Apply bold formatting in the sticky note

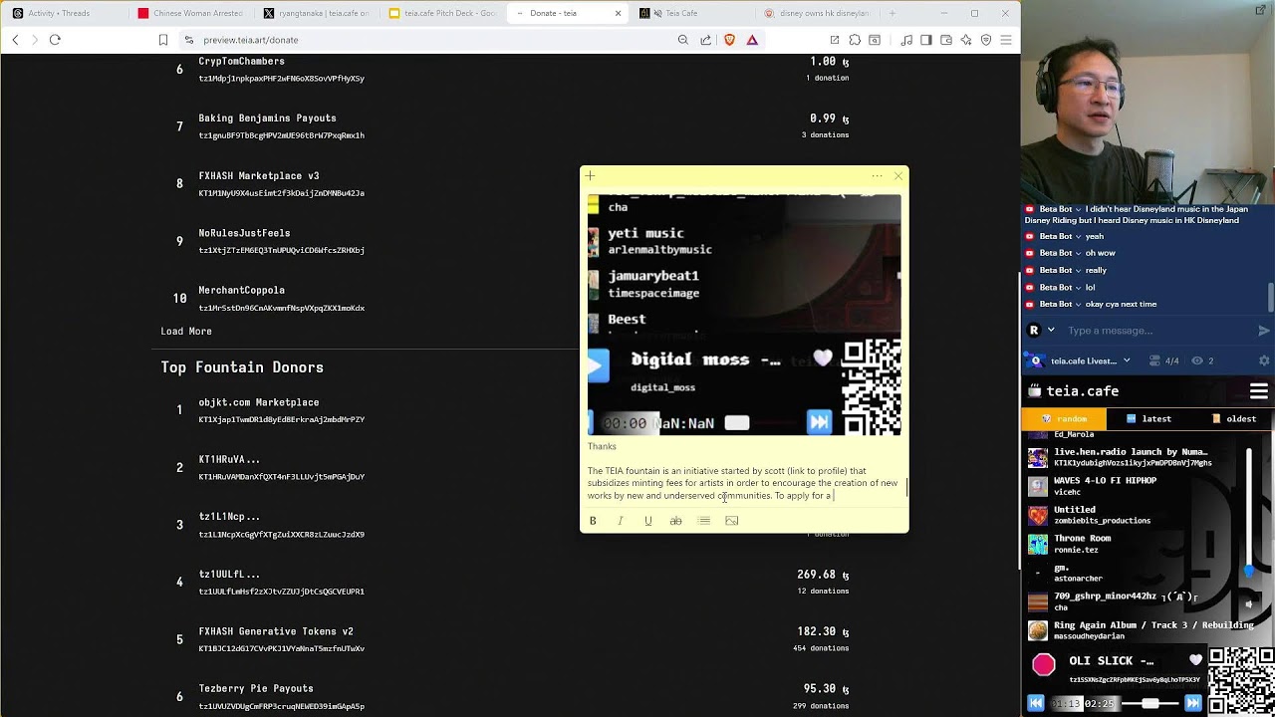(593, 521)
